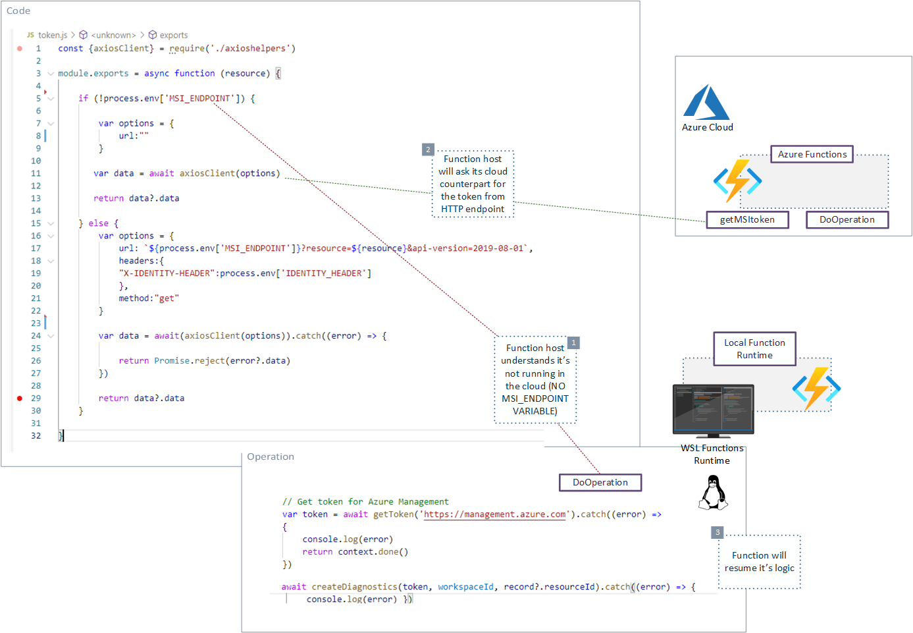Click the Linux penguin icon
913x633 pixels.
[713, 493]
